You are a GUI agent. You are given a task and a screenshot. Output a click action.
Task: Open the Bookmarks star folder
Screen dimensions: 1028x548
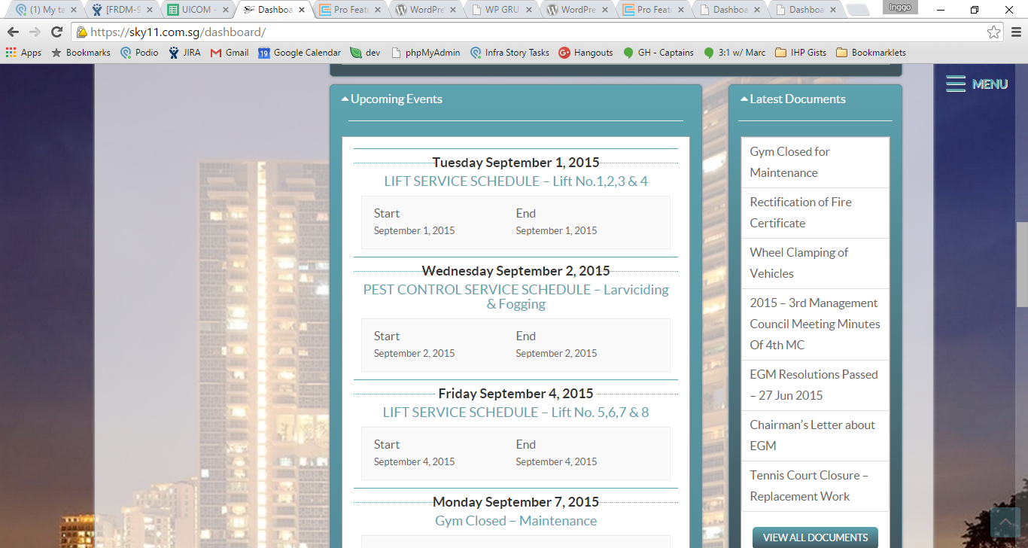(81, 53)
